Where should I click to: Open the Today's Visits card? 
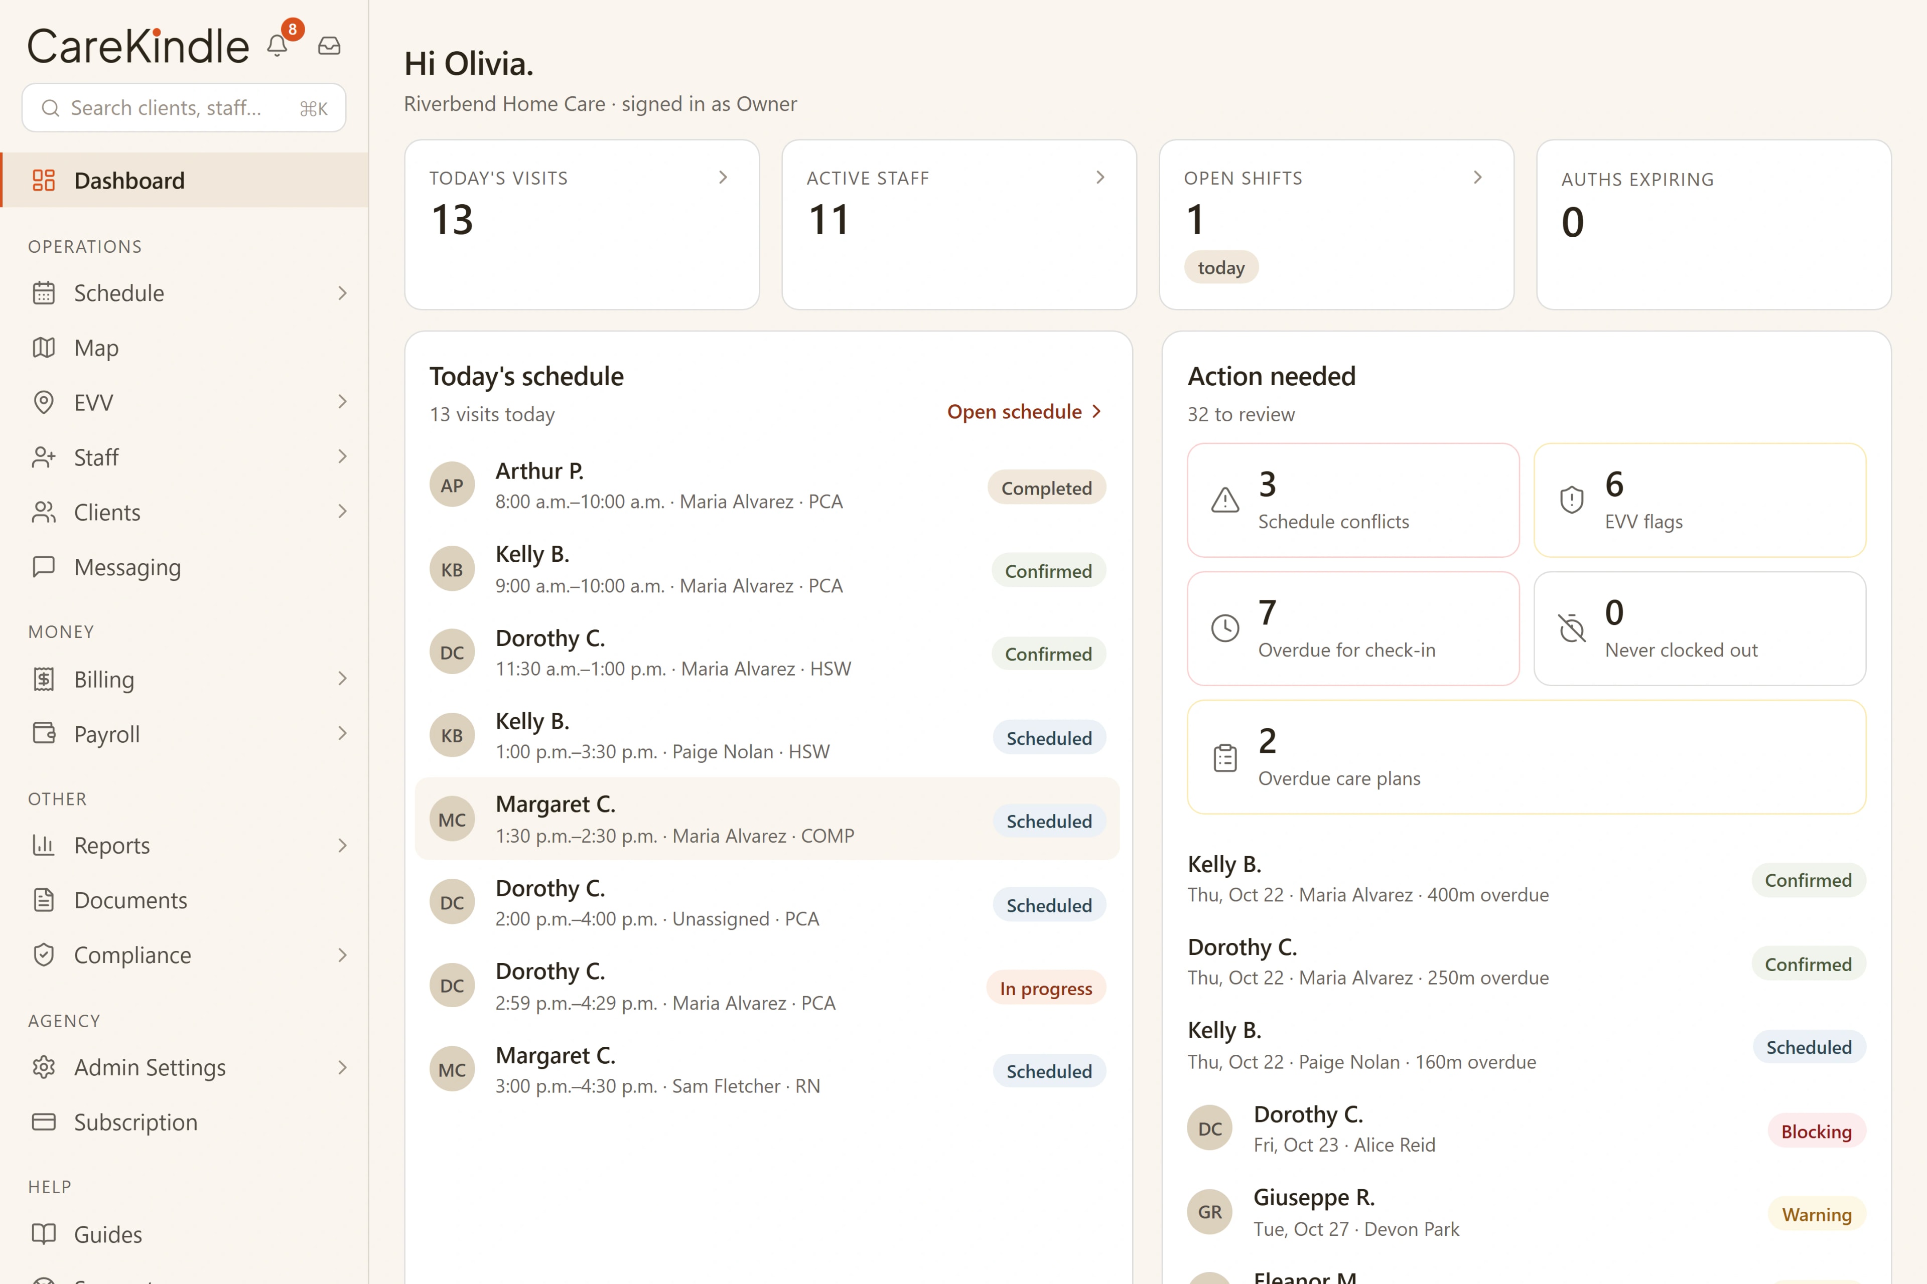point(582,224)
